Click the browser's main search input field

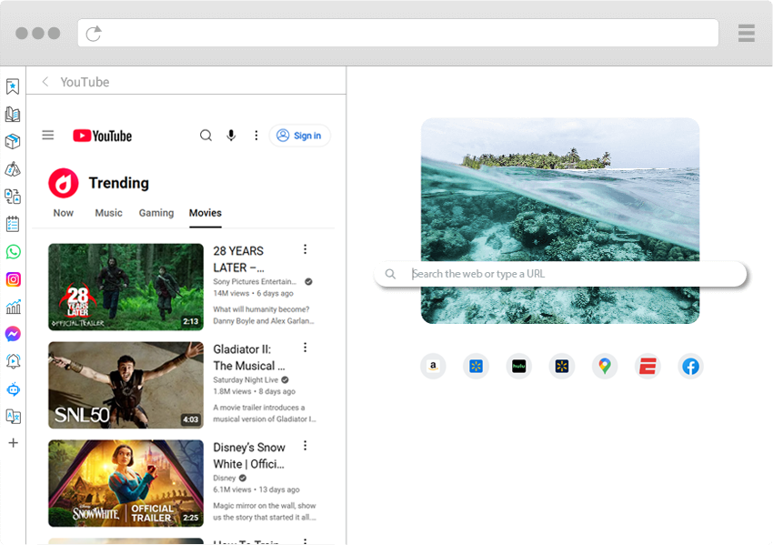point(560,273)
